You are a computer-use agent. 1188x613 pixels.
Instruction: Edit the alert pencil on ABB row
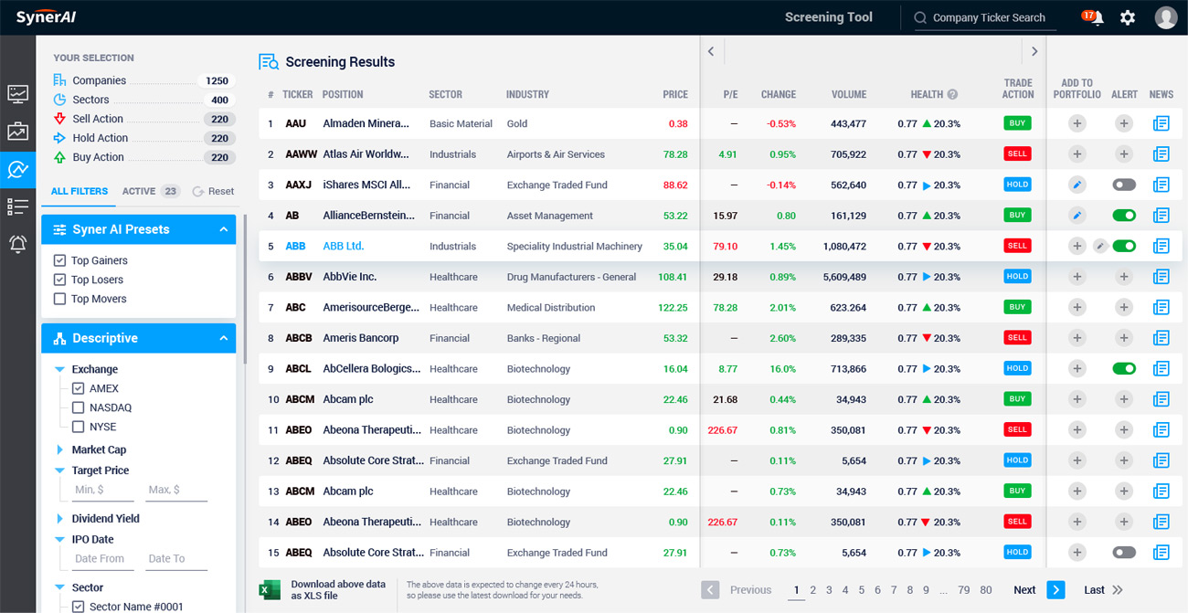1100,246
